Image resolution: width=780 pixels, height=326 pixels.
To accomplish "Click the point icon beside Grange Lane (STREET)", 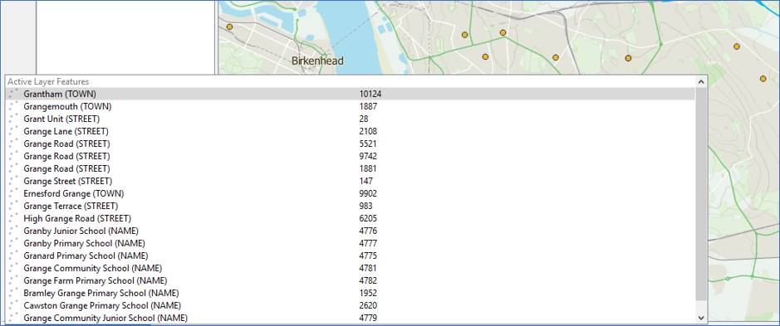I will [x=13, y=131].
